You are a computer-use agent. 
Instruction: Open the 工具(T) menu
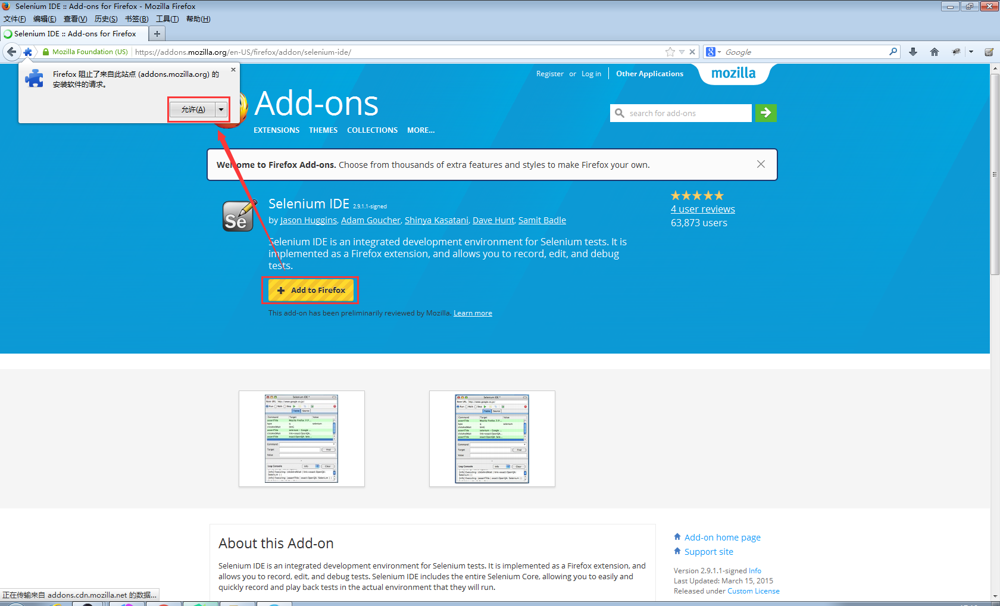click(x=167, y=19)
